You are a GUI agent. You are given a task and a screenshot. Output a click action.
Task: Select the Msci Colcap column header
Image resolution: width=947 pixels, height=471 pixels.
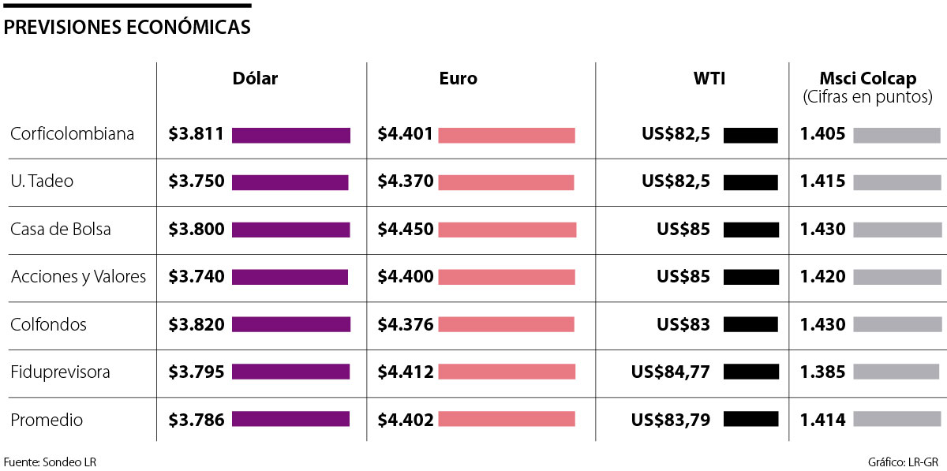pyautogui.click(x=867, y=78)
